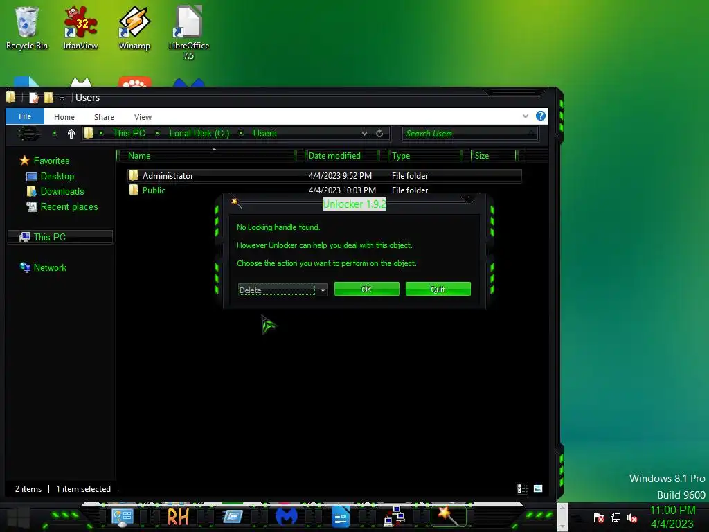Switch to the View ribbon tab

click(143, 116)
